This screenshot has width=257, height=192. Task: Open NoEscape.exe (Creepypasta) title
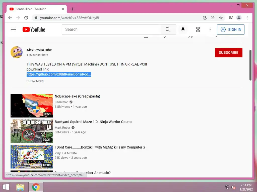77,96
